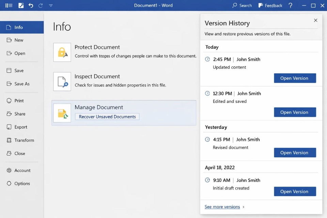
Task: Click the Feedback icon
Action: click(x=260, y=5)
